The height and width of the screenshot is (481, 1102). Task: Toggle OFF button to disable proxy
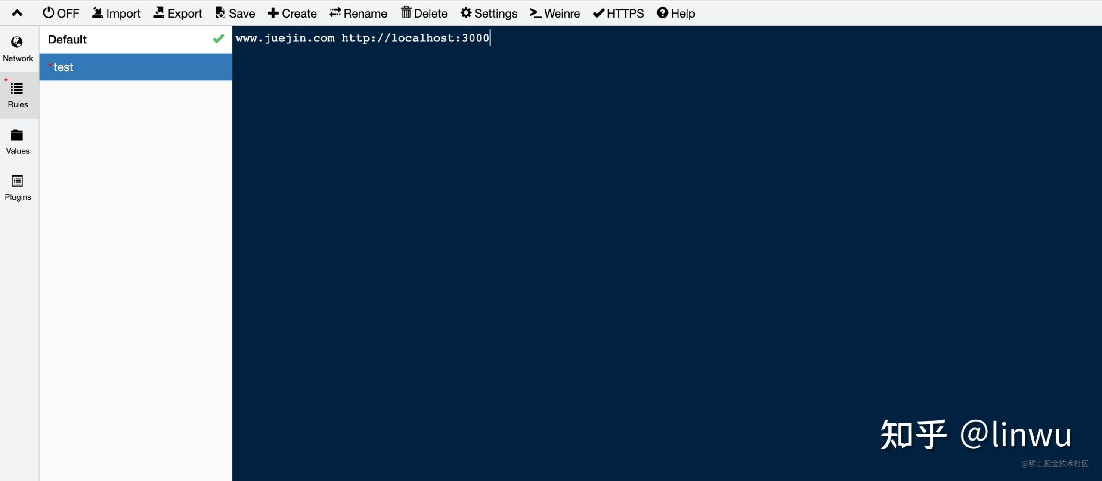click(62, 12)
